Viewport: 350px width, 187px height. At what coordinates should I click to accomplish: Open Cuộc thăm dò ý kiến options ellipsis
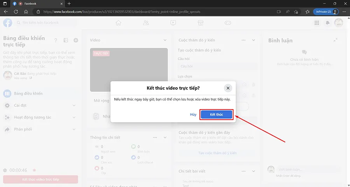pyautogui.click(x=243, y=40)
